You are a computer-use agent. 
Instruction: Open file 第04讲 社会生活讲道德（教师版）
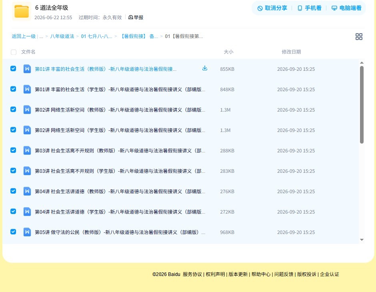120,191
